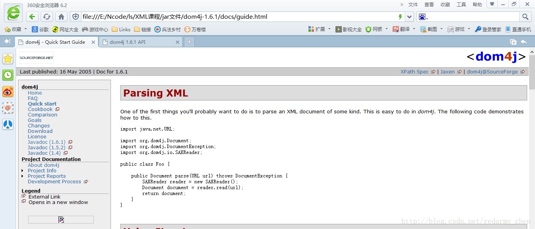Open the skin changer shirt icon
This screenshot has width=535, height=229.
(x=492, y=4)
